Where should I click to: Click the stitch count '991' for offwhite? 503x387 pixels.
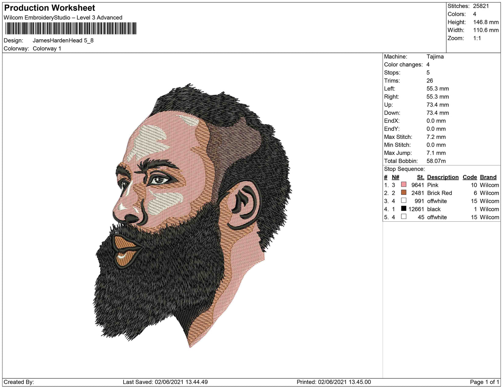coord(419,201)
